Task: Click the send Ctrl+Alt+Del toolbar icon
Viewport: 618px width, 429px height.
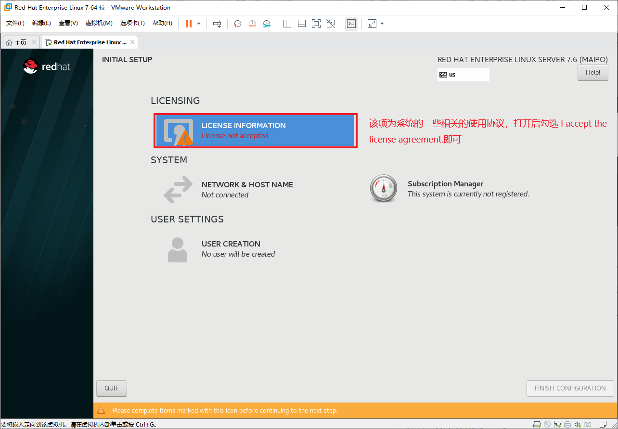Action: coord(217,24)
